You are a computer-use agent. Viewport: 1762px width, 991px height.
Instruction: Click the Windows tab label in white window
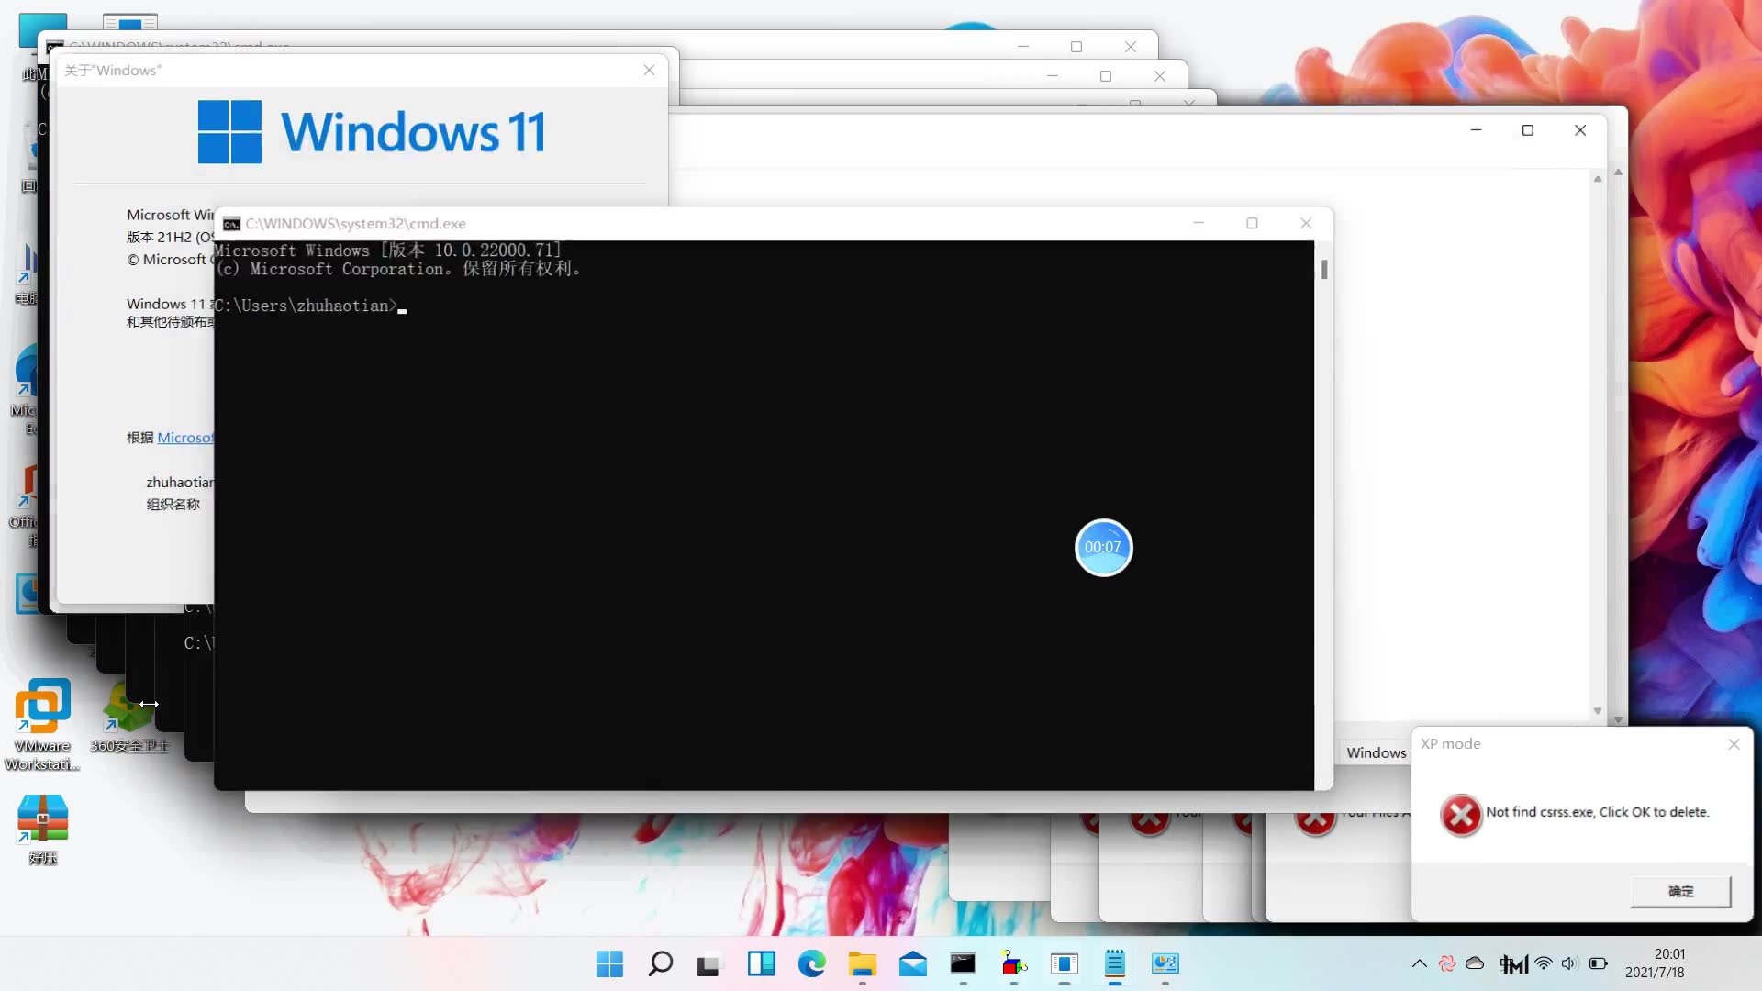tap(1376, 752)
